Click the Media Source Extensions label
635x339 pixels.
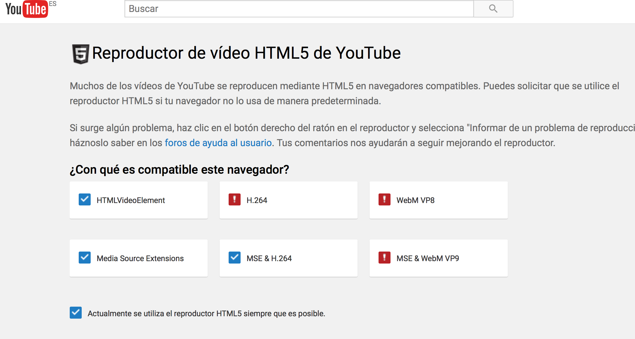140,258
